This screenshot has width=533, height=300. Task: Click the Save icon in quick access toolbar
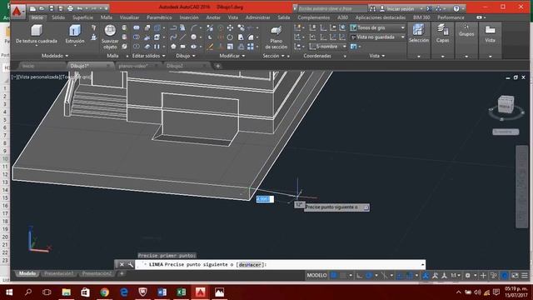(52, 8)
